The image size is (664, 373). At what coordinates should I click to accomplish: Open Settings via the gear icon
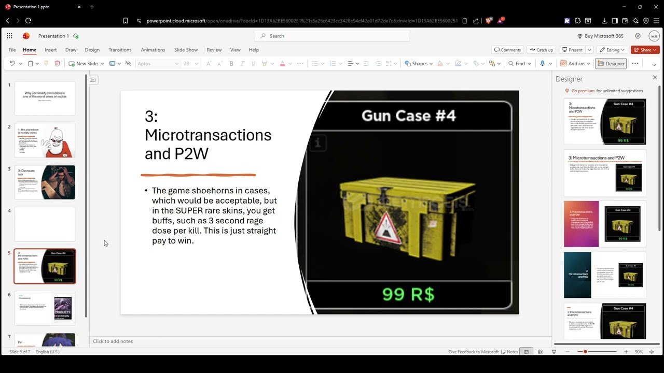638,36
